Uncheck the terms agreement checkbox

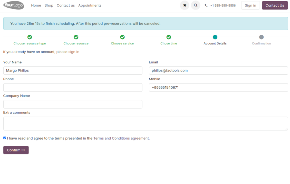click(x=5, y=138)
